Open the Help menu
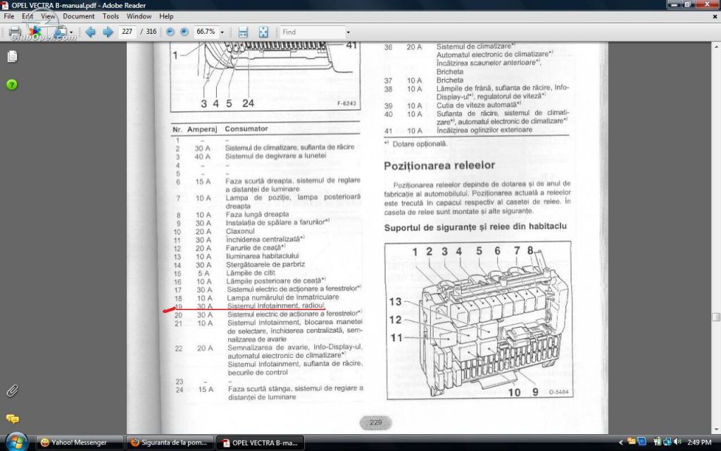 click(x=166, y=16)
